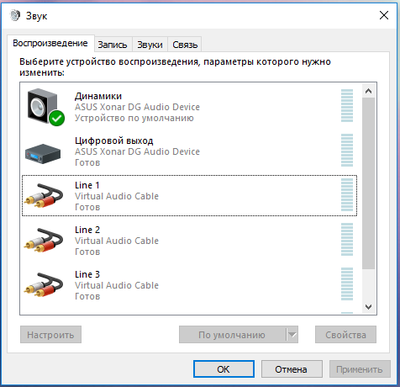
Task: Click the scroll up arrow in device list
Action: (368, 91)
